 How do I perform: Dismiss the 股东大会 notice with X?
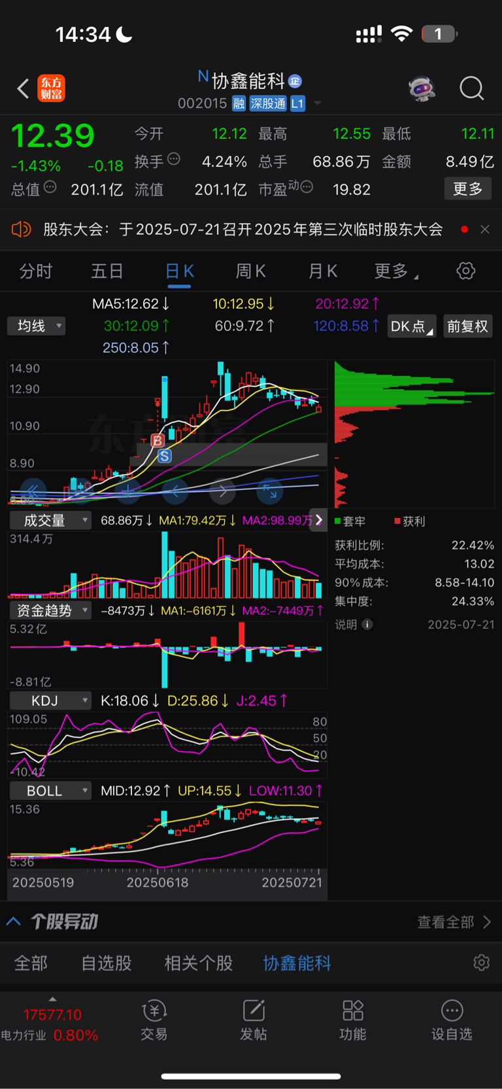pyautogui.click(x=485, y=230)
